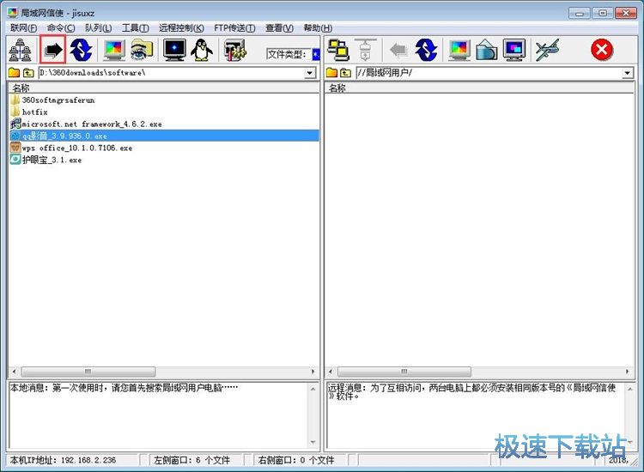The height and width of the screenshot is (472, 644).
Task: Click the left path input field
Action: tap(172, 73)
